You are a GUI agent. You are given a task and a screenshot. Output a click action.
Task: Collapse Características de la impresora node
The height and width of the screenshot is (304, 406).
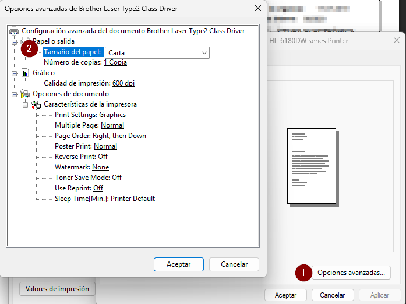pyautogui.click(x=25, y=105)
